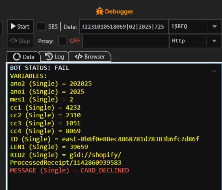Expand the 1$REQ dropdown arrow
Viewport: 222px width, 190px height.
(x=214, y=27)
